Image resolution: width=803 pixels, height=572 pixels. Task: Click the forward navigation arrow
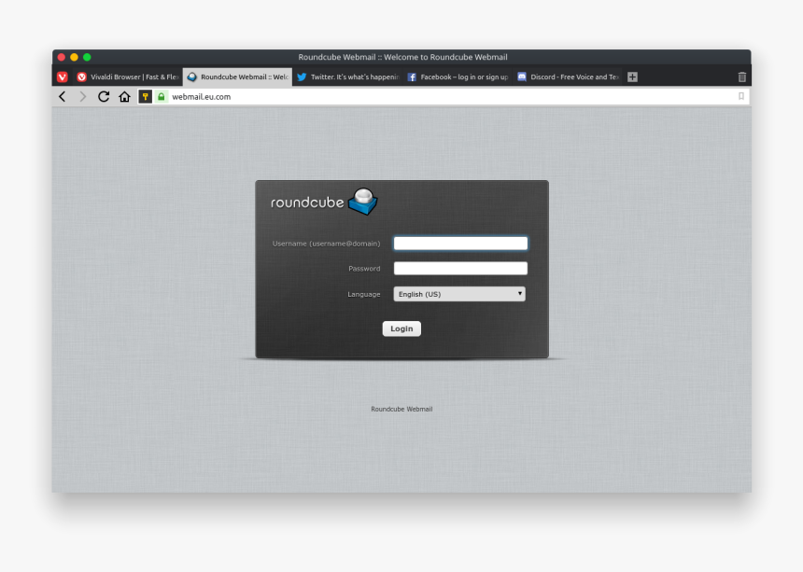82,96
